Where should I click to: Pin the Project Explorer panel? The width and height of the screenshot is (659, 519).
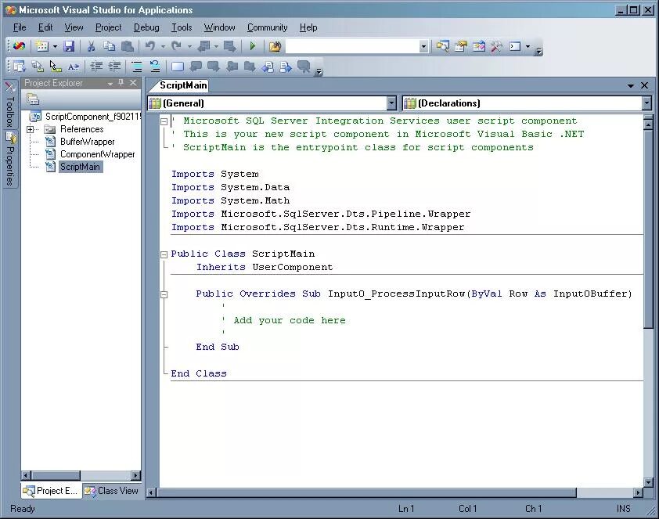click(x=121, y=83)
